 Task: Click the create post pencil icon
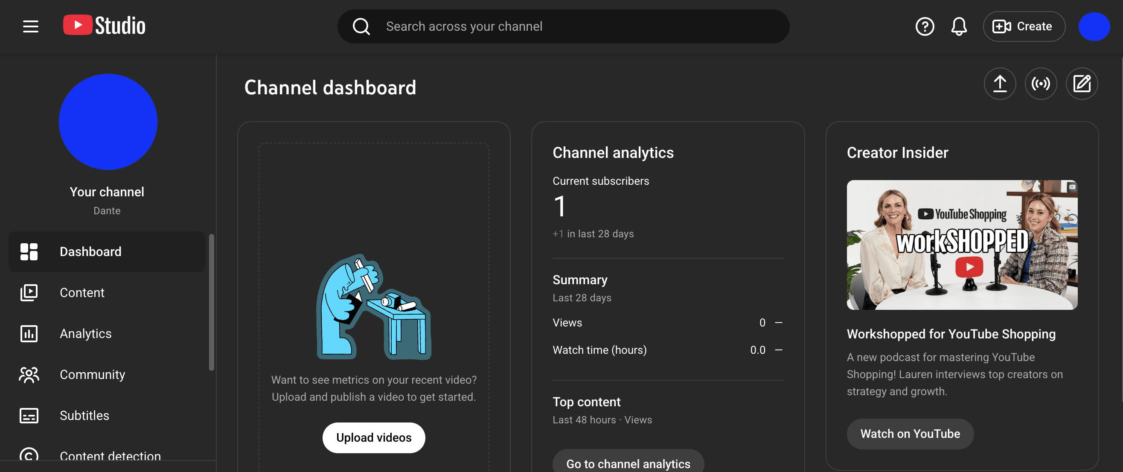click(1082, 83)
